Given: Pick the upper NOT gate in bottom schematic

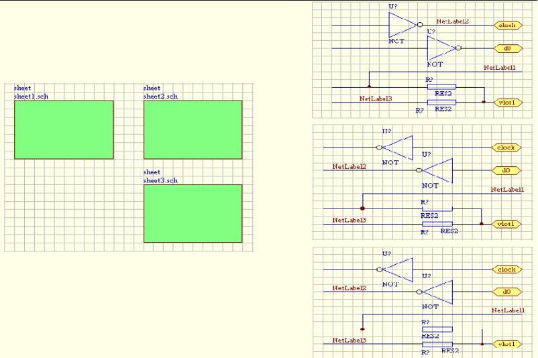Looking at the screenshot, I should [398, 270].
